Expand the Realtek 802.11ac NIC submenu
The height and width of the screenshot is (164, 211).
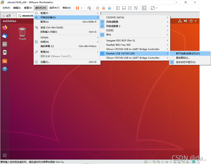(135, 45)
